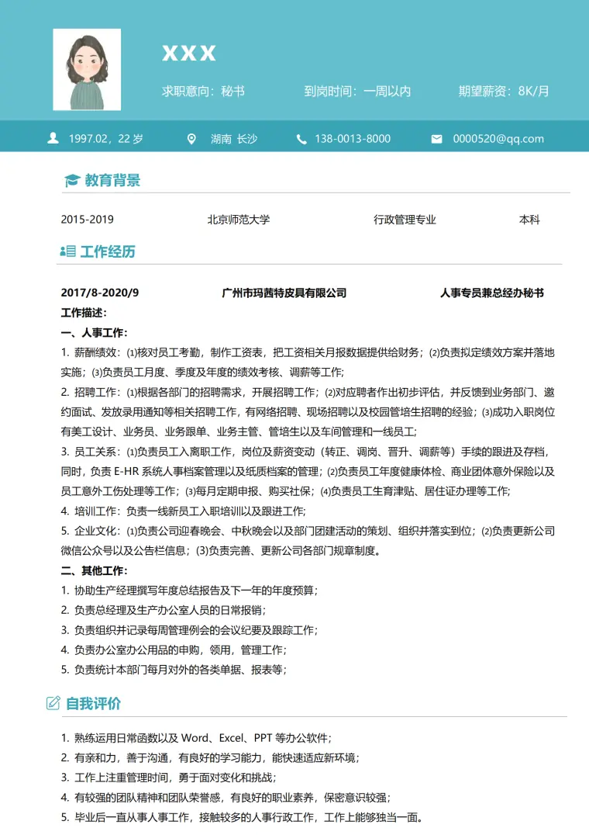The height and width of the screenshot is (835, 589).
Task: Click line 有较强的团队精神和团队荣誉感
Action: [x=226, y=798]
